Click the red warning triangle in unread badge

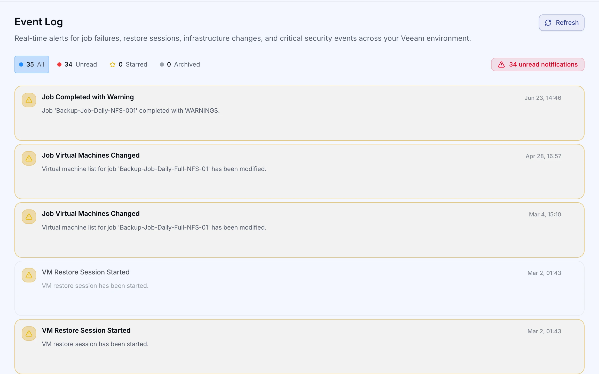pos(501,64)
